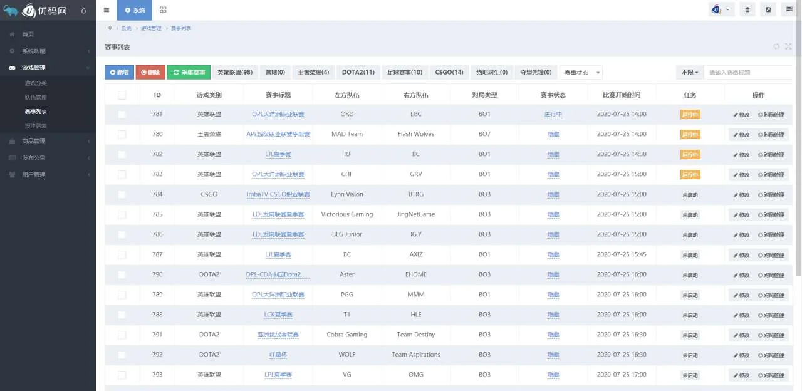Click the 赛事标题 search input field
This screenshot has height=391, width=802.
748,73
